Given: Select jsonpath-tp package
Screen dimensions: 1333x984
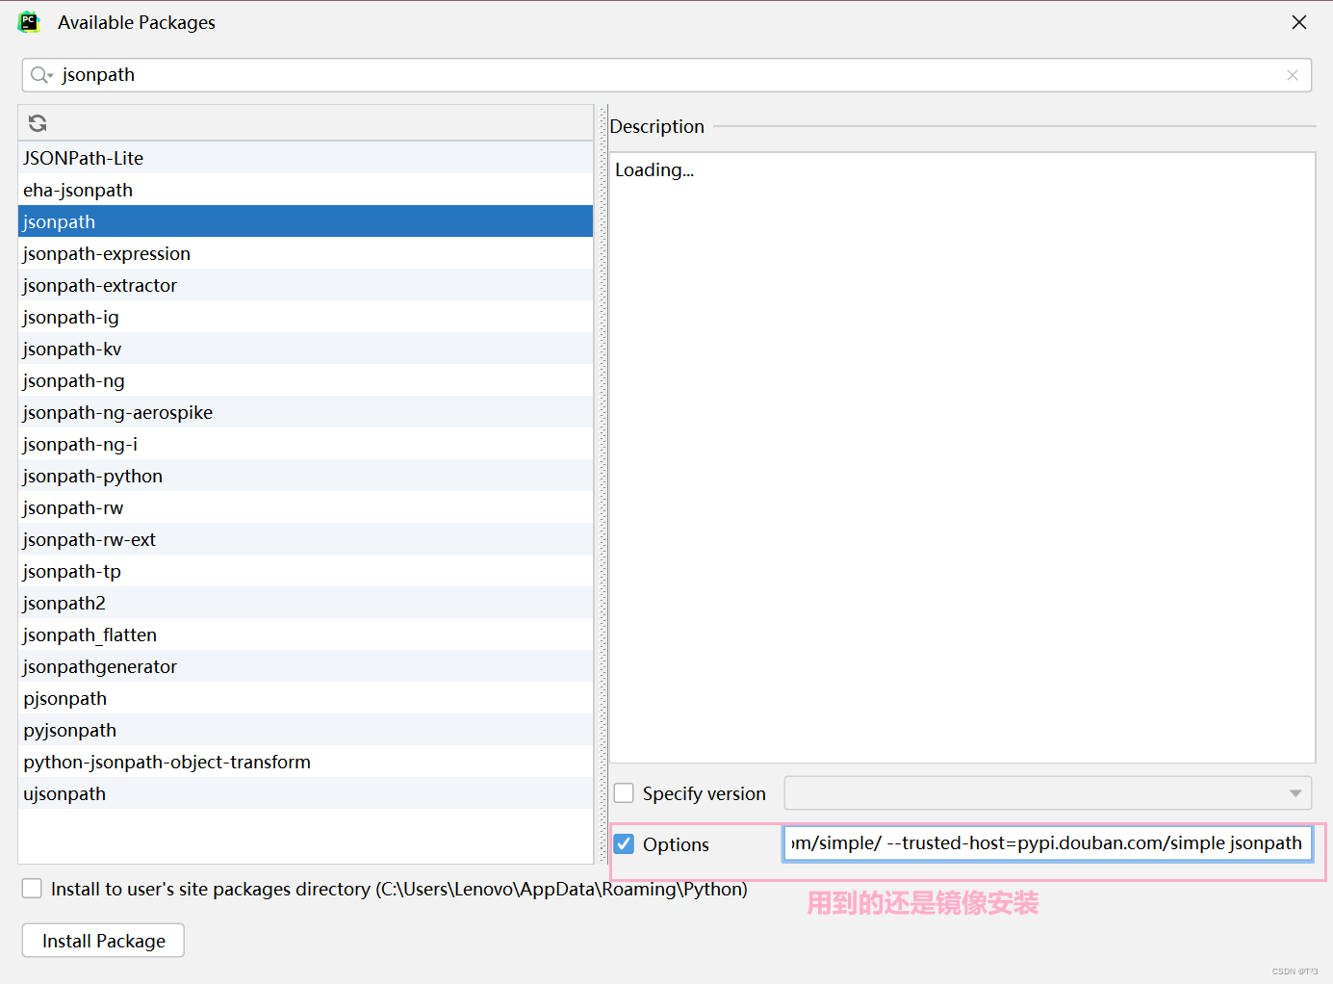Looking at the screenshot, I should coord(306,571).
